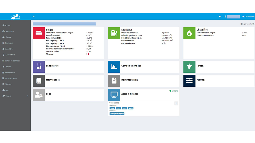Open the red Biogaz digester tile icon
The height and width of the screenshot is (143, 255).
click(x=39, y=33)
